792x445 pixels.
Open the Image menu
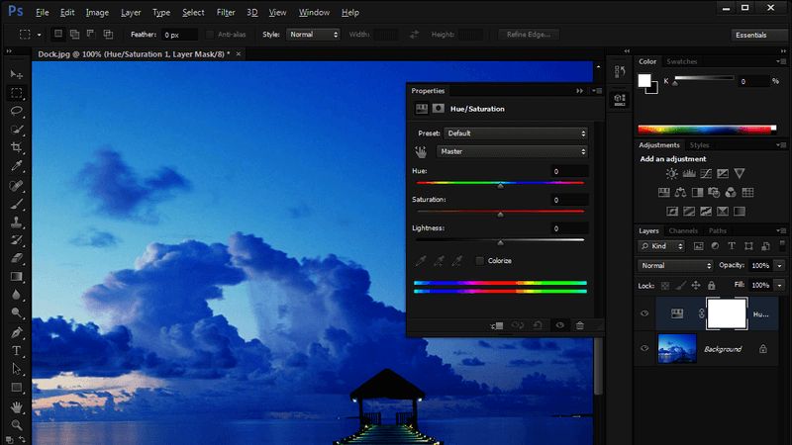(97, 12)
